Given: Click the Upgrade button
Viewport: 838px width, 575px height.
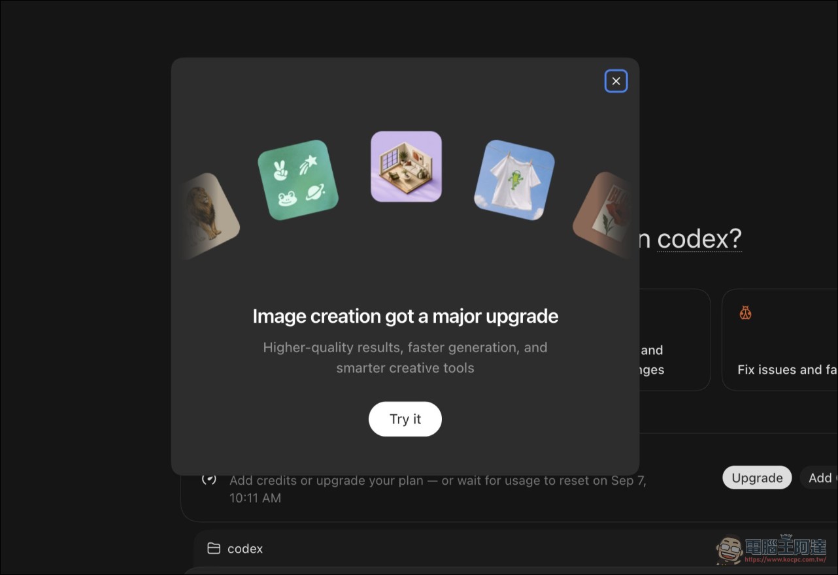Looking at the screenshot, I should [x=757, y=478].
